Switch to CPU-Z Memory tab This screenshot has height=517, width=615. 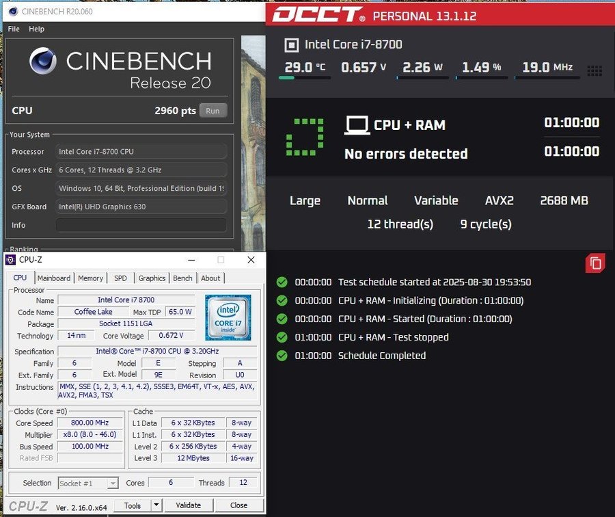(90, 278)
